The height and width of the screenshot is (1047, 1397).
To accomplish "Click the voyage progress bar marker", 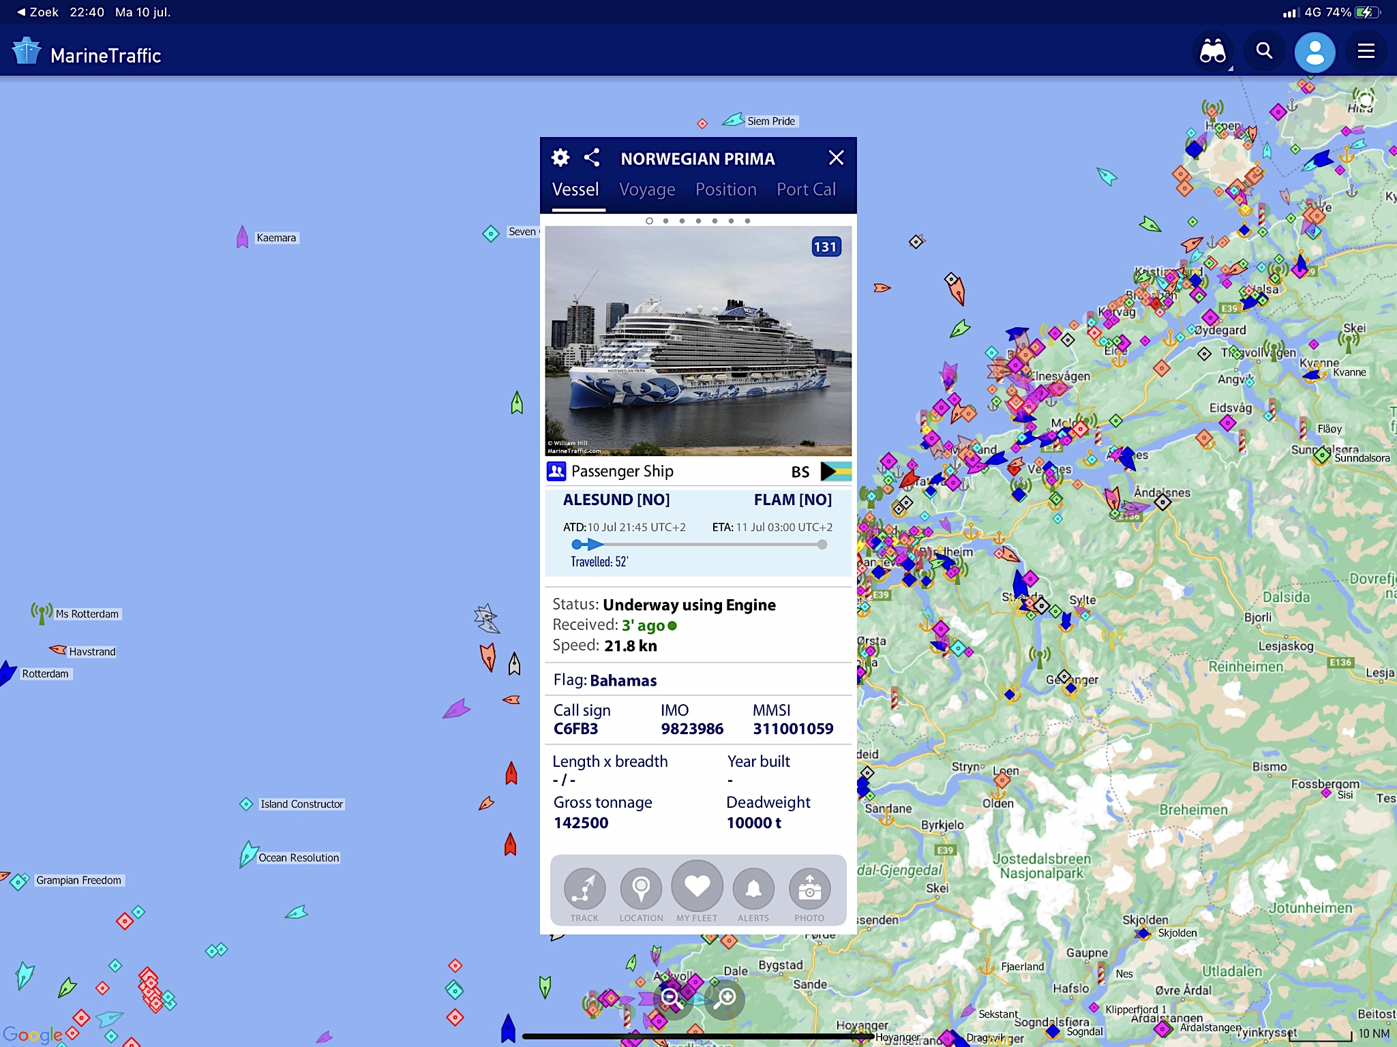I will pyautogui.click(x=595, y=544).
